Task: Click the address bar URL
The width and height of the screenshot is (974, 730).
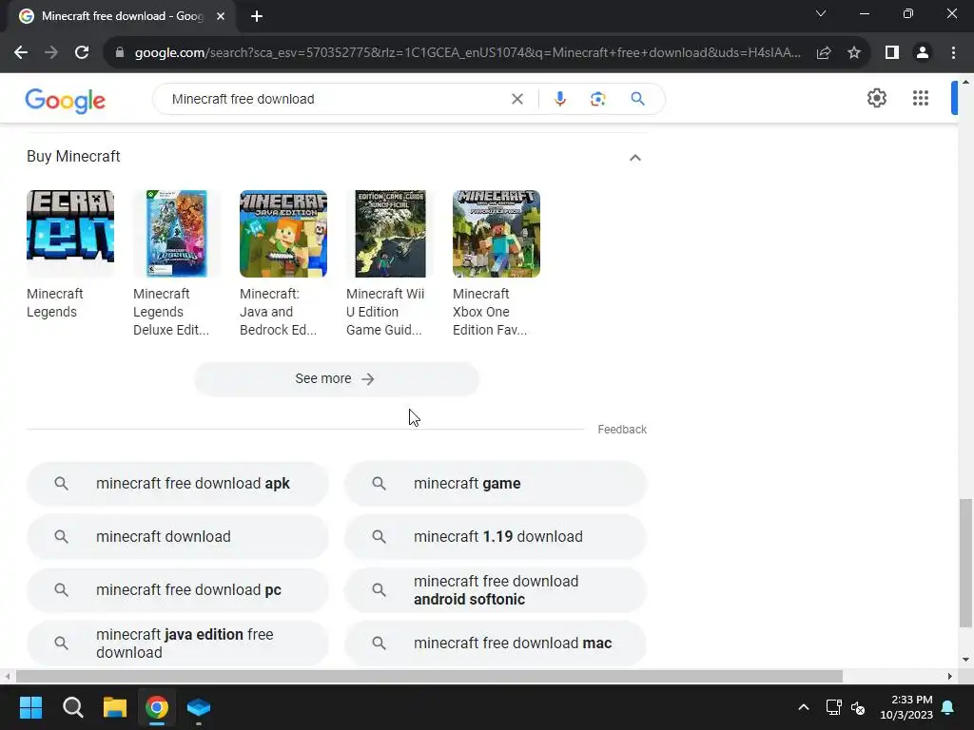Action: pos(467,53)
